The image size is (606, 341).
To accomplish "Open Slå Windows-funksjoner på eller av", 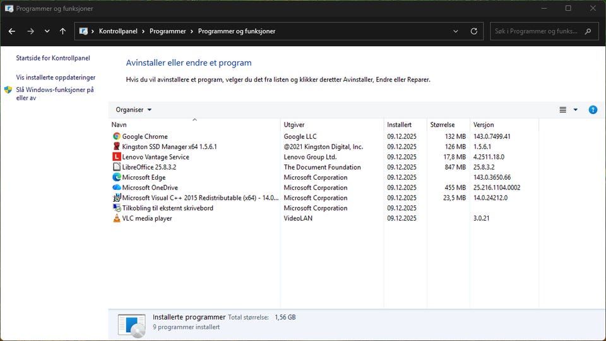I will [54, 94].
